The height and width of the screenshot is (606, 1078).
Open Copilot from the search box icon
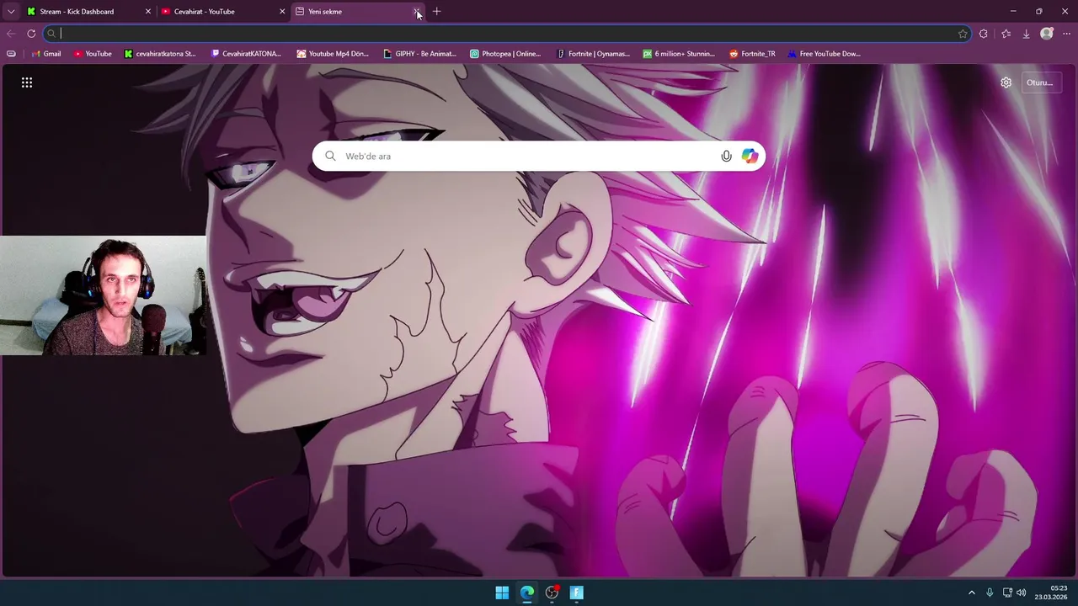750,156
